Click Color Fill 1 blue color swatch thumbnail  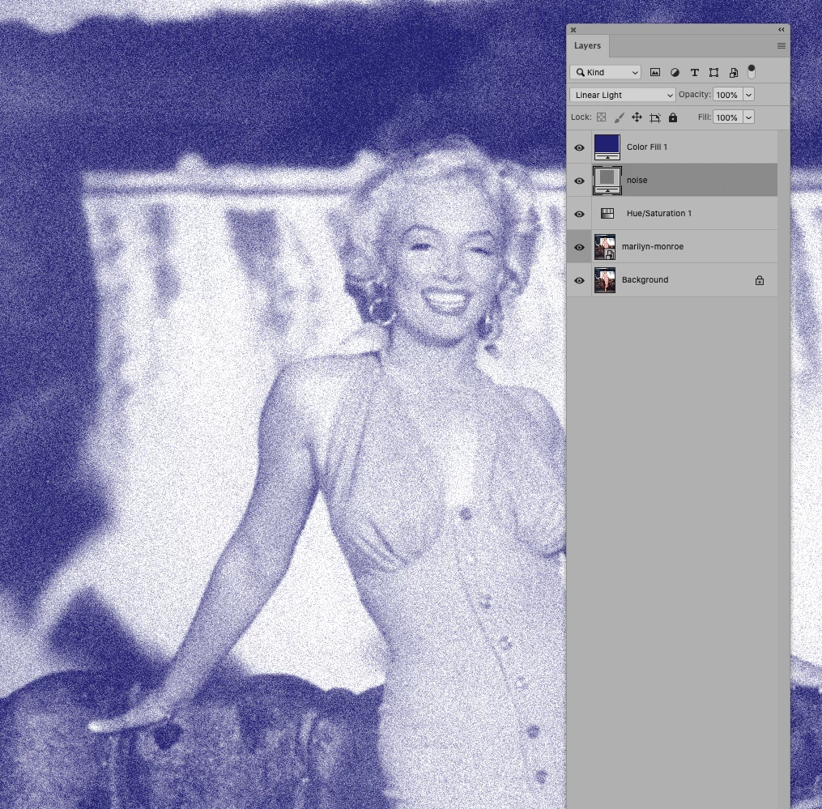607,147
